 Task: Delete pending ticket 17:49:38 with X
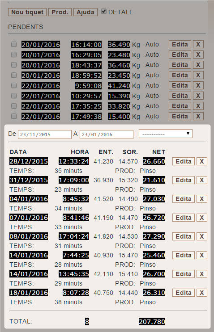pos(198,116)
